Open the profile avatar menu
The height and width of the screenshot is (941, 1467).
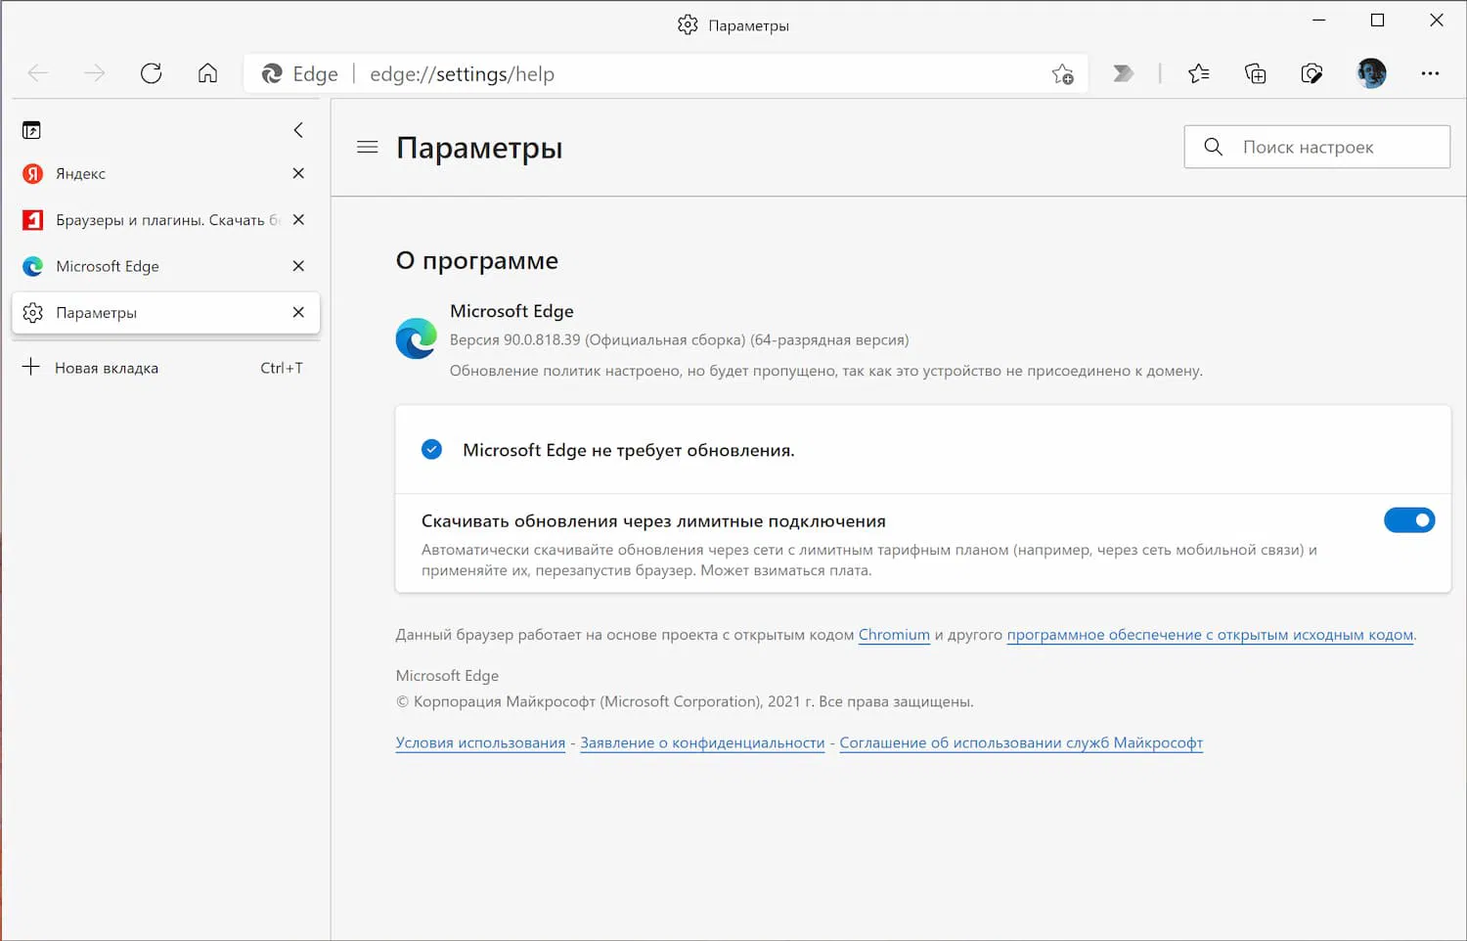coord(1371,73)
